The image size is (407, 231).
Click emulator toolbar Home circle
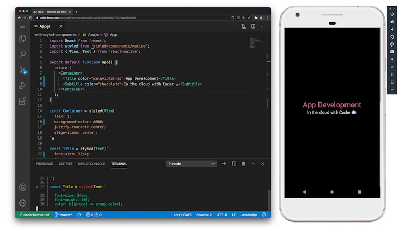pos(392,75)
